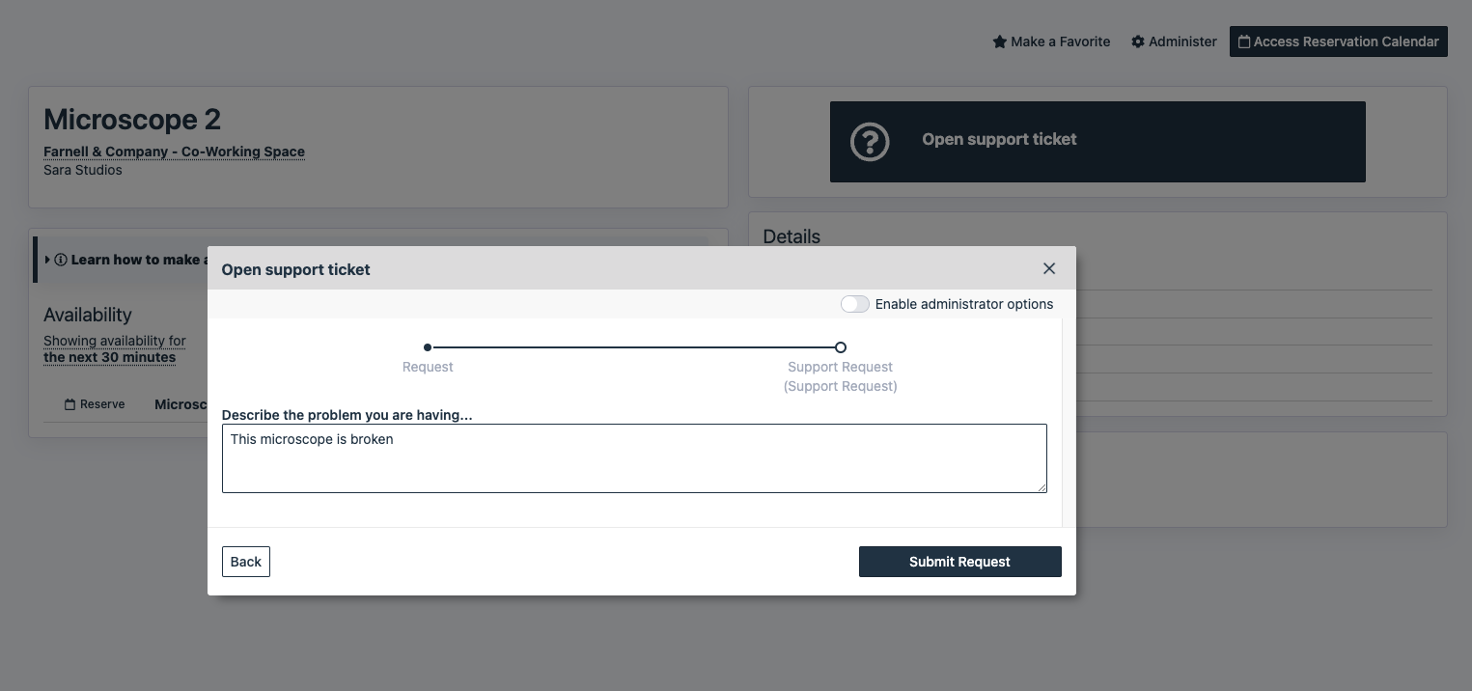Toggle the Enable administrator options switch
Screen dimensions: 1472x691
click(x=854, y=304)
